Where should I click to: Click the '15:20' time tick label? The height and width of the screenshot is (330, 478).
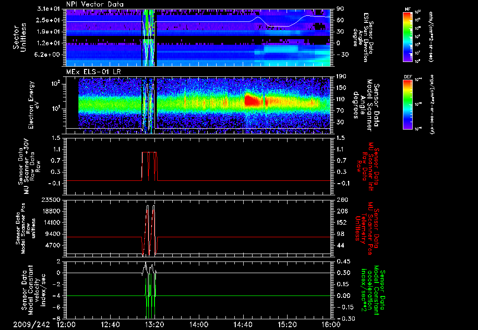(x=287, y=324)
